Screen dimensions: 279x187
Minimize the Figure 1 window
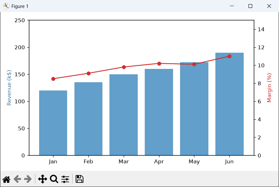pyautogui.click(x=232, y=6)
